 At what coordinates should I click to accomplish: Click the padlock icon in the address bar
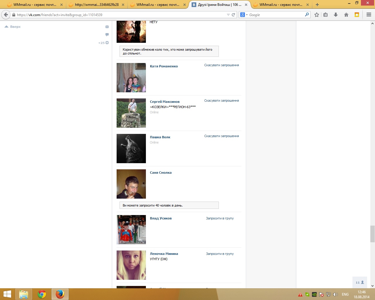[x=14, y=15]
